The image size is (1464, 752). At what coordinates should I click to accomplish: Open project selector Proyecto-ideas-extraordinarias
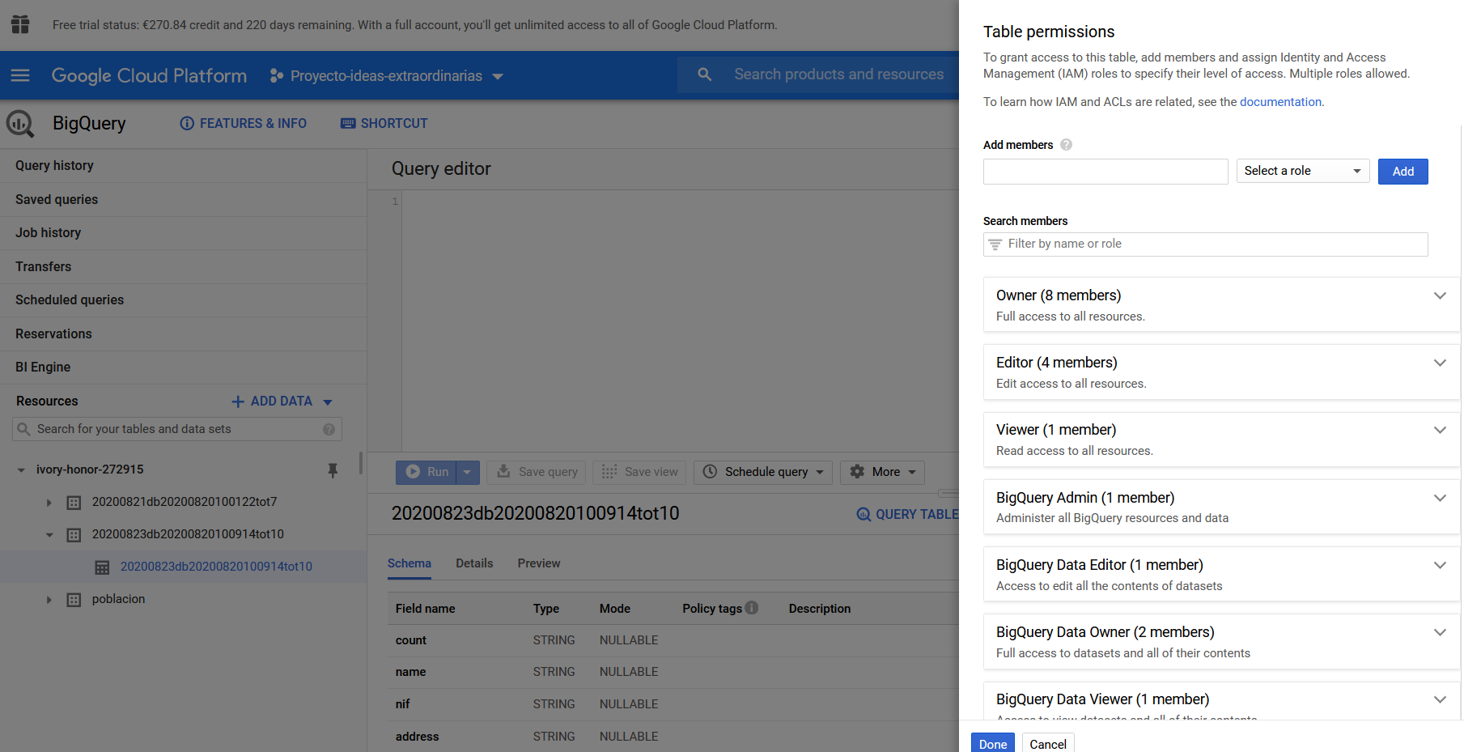386,75
